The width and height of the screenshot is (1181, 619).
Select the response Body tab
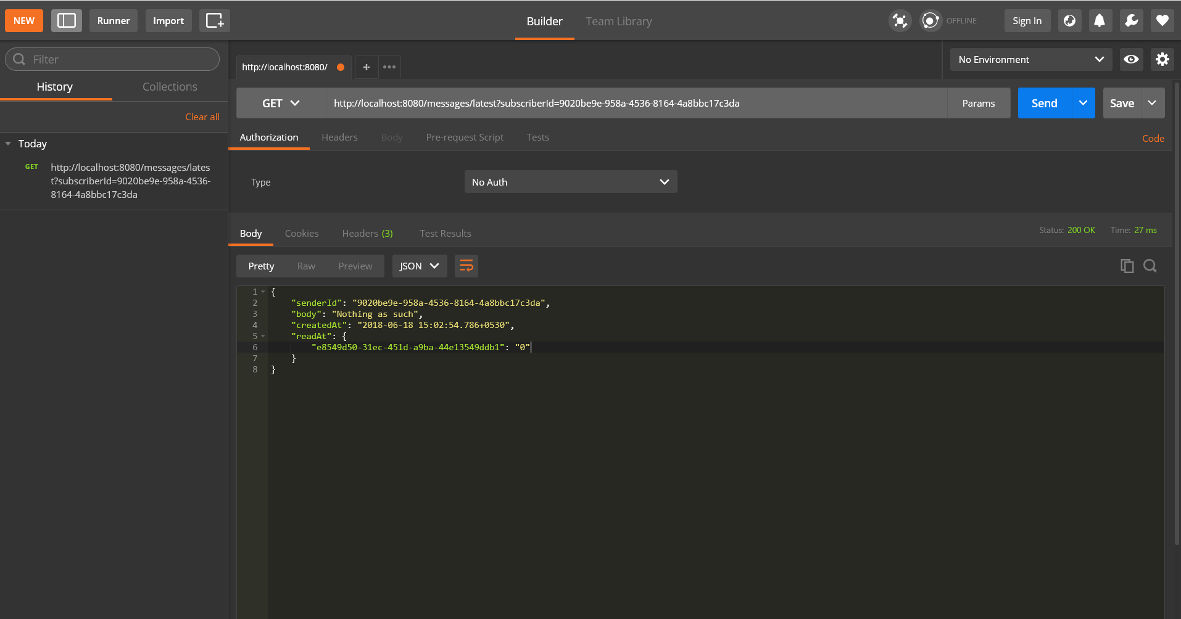(251, 233)
